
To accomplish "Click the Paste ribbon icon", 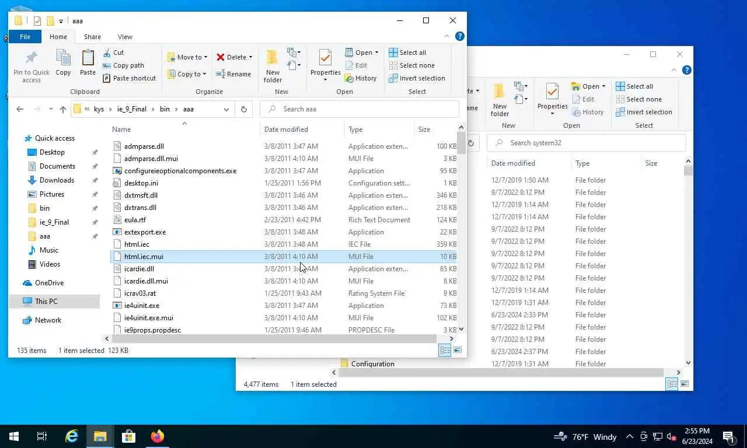I will [x=88, y=63].
